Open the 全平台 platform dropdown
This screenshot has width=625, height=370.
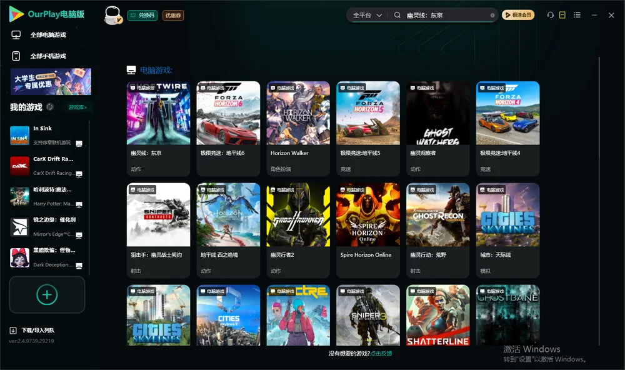pyautogui.click(x=367, y=15)
